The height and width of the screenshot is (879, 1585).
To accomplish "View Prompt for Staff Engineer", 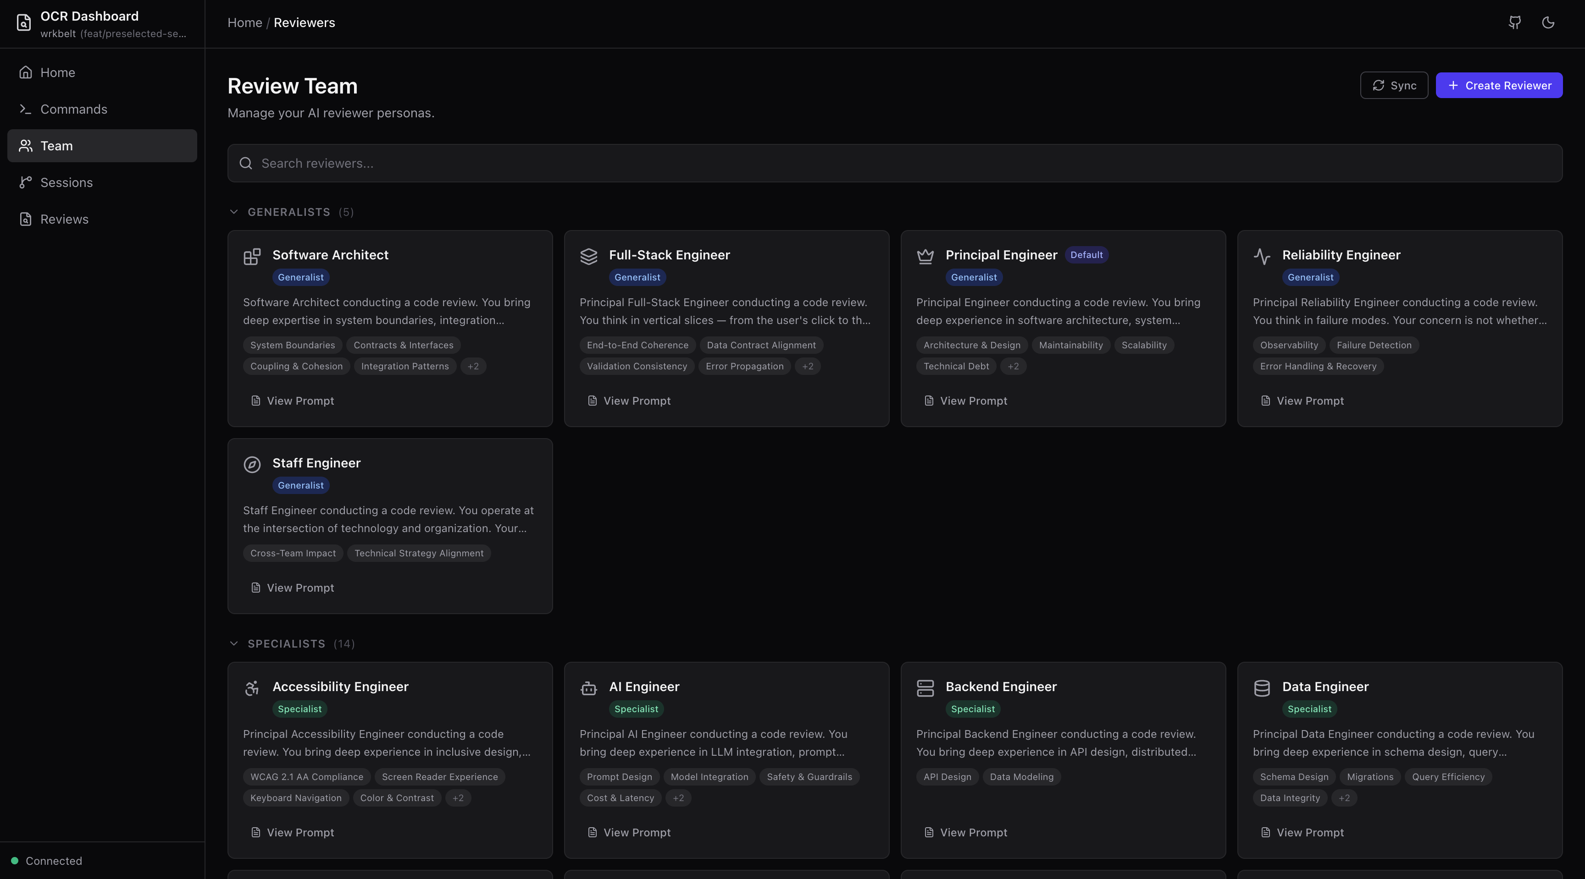I will 292,588.
